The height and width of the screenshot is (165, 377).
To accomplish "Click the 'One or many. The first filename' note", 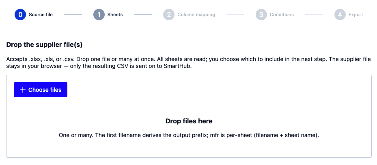I will pyautogui.click(x=189, y=135).
